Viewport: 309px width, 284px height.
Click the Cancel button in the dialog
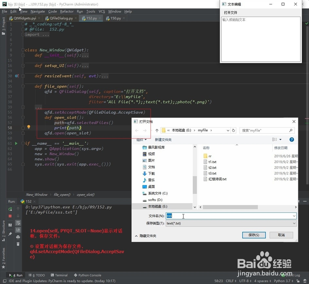pyautogui.click(x=281, y=235)
